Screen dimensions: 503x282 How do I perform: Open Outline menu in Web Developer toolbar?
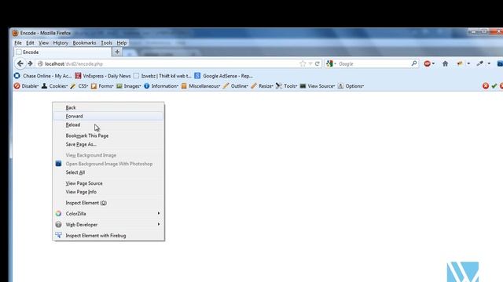pos(236,86)
